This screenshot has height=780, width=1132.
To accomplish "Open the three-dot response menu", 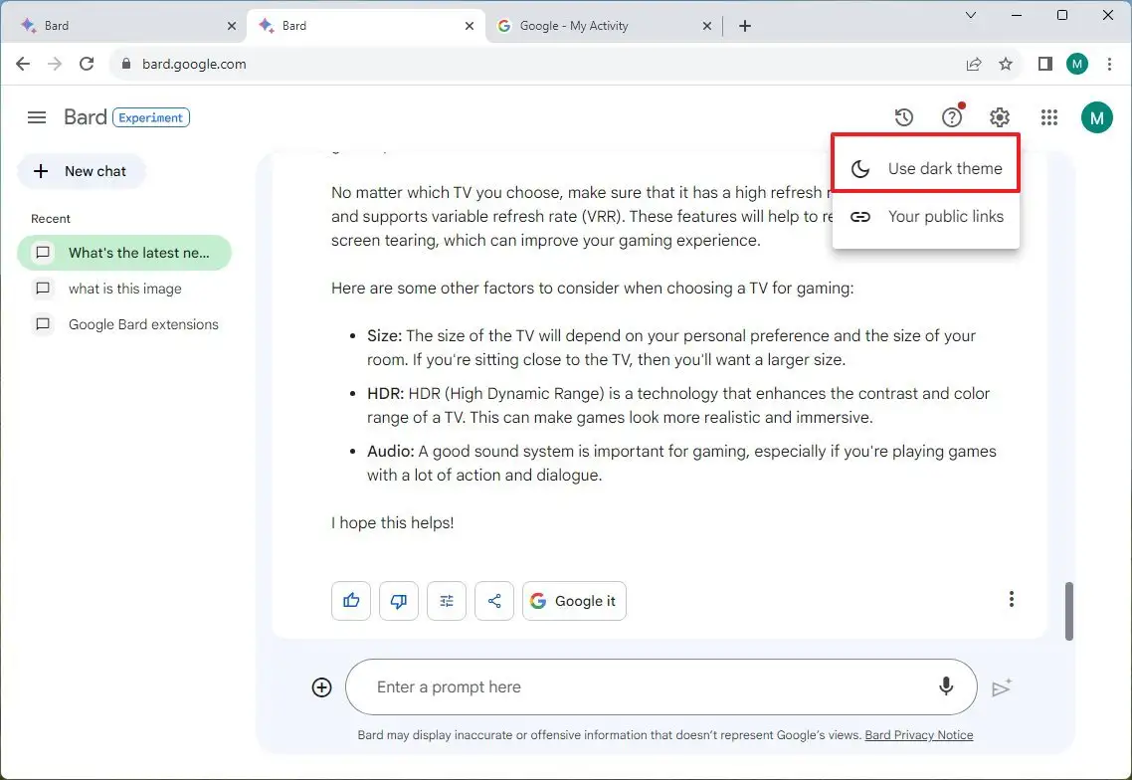I will (x=1012, y=599).
